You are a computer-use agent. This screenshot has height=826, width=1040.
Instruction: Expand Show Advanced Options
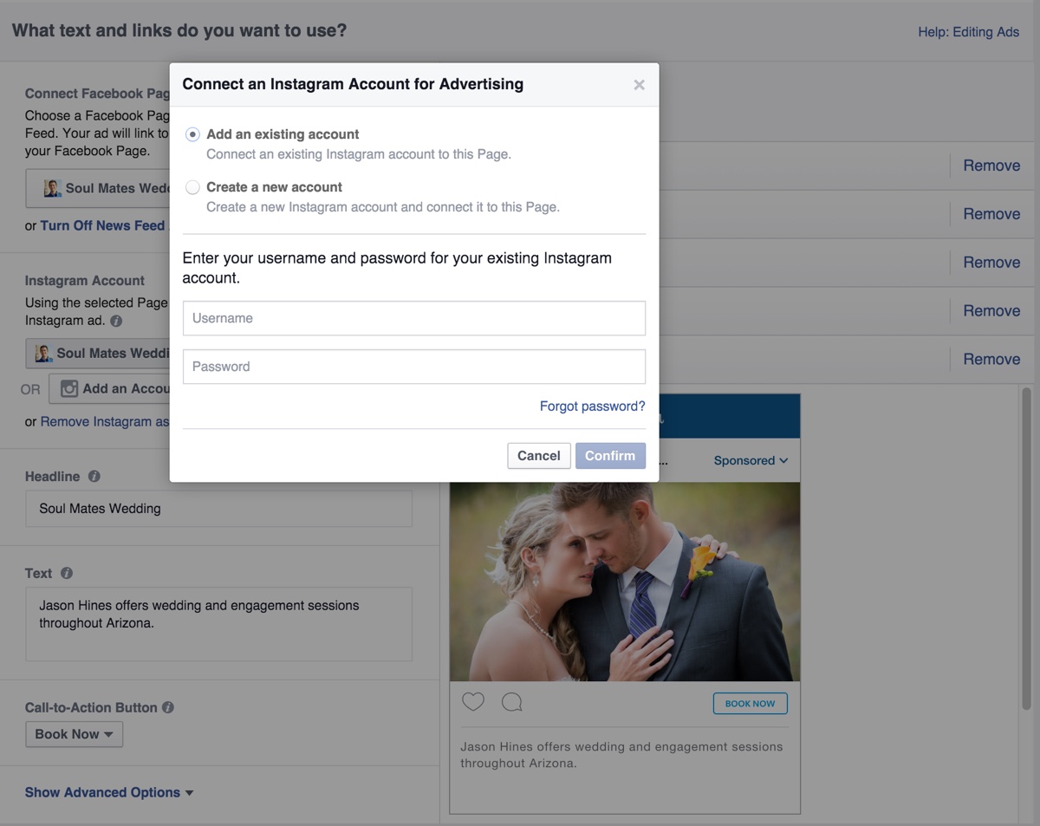click(104, 791)
